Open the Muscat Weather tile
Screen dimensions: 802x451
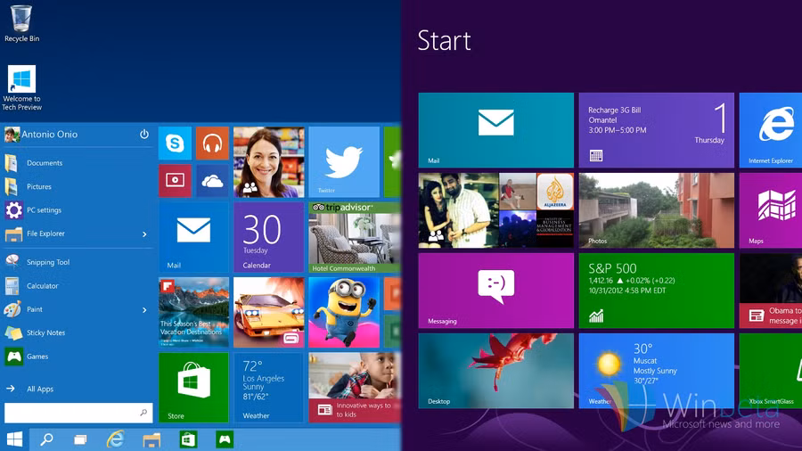point(656,371)
